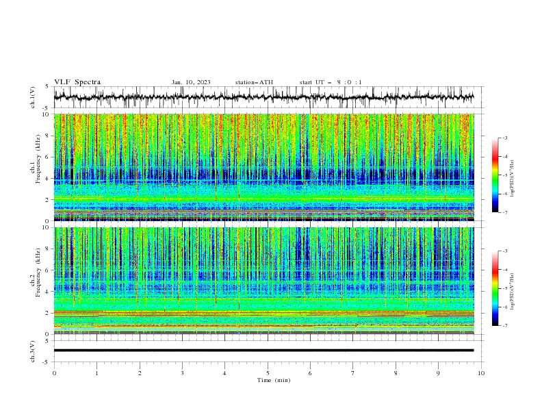The height and width of the screenshot is (419, 542).
Task: Click the ch.1 PSD color bar
Action: [x=495, y=175]
